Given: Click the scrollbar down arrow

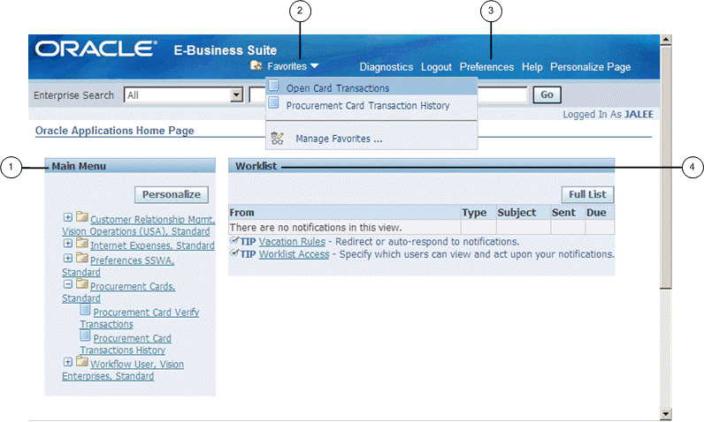Looking at the screenshot, I should 666,412.
